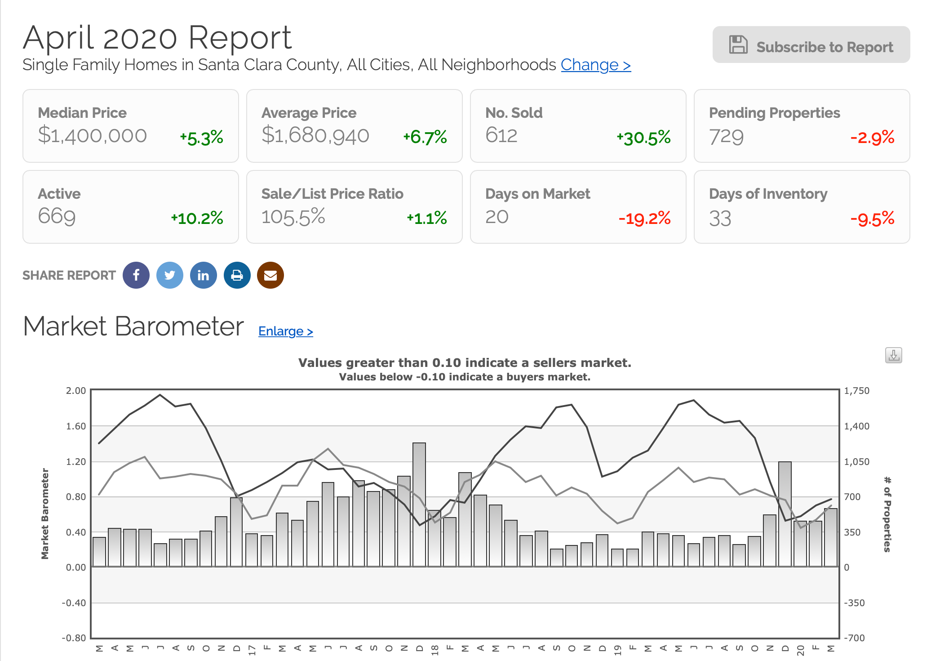
Task: Select the Days on Market card
Action: (578, 207)
